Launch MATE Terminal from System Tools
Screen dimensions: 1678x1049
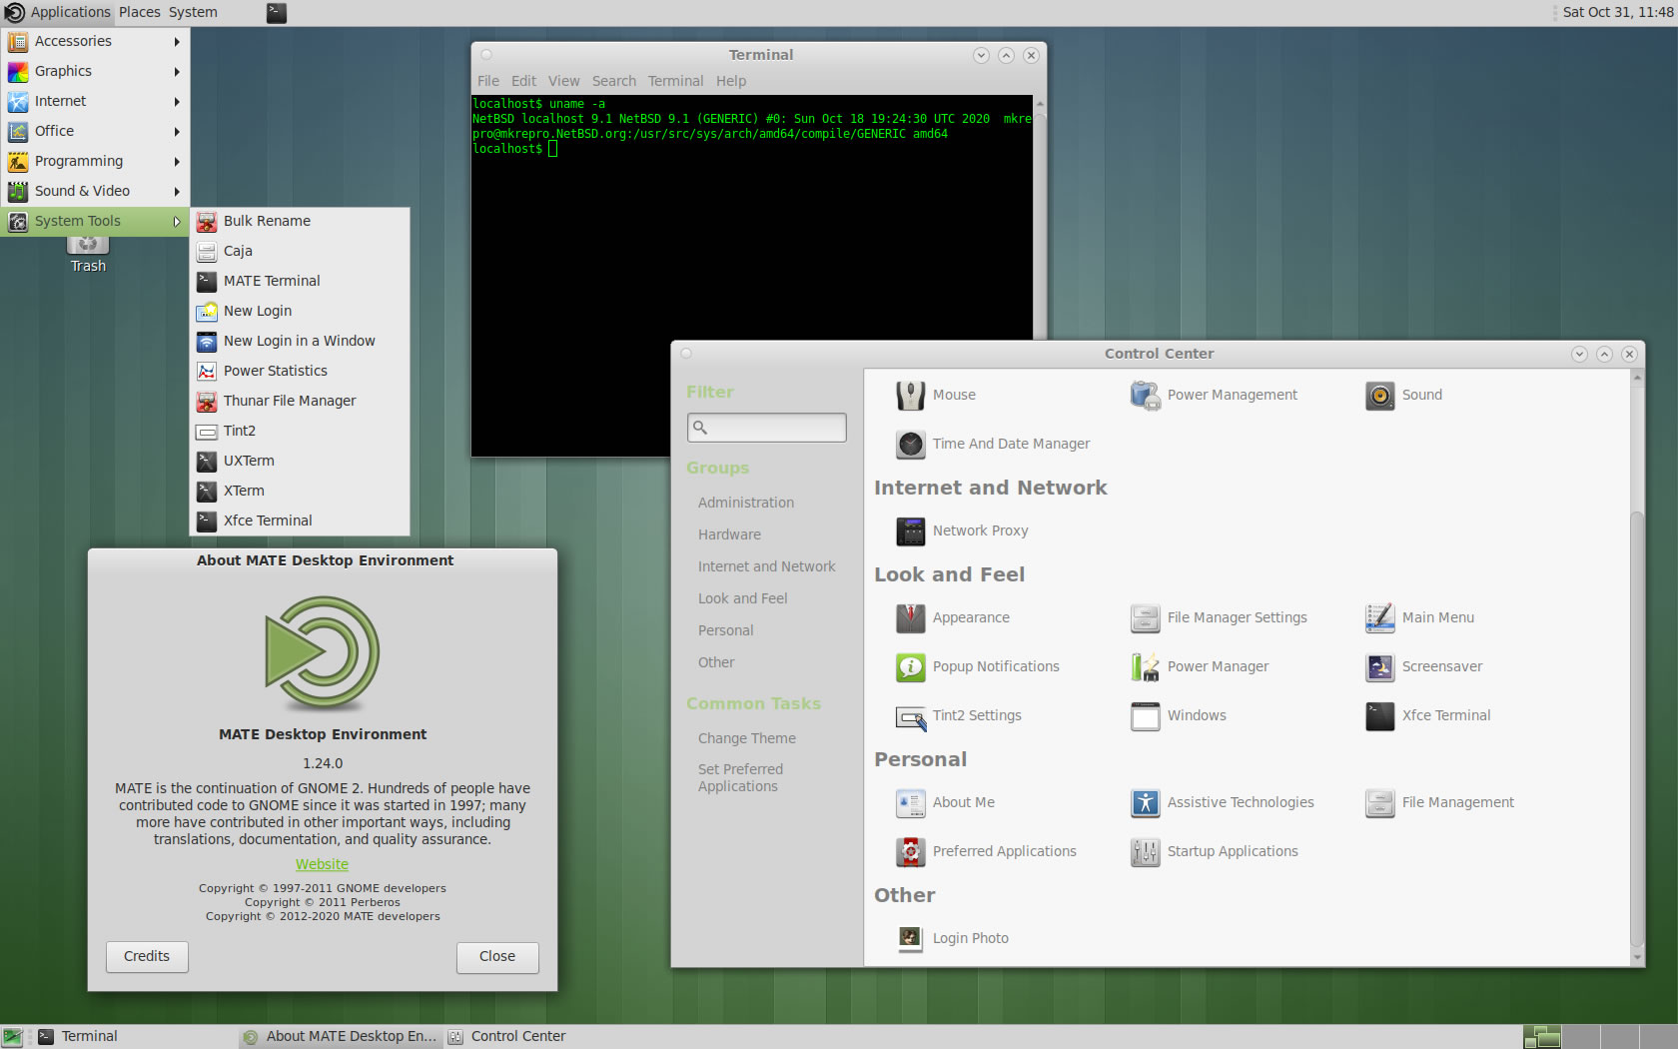click(300, 282)
